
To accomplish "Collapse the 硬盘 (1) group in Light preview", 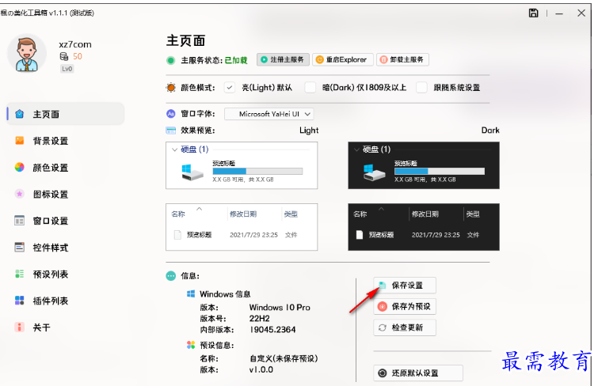I will pyautogui.click(x=175, y=149).
